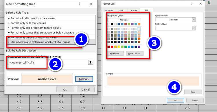
Task: Pick olive green swatch in top theme row
Action: (129, 24)
